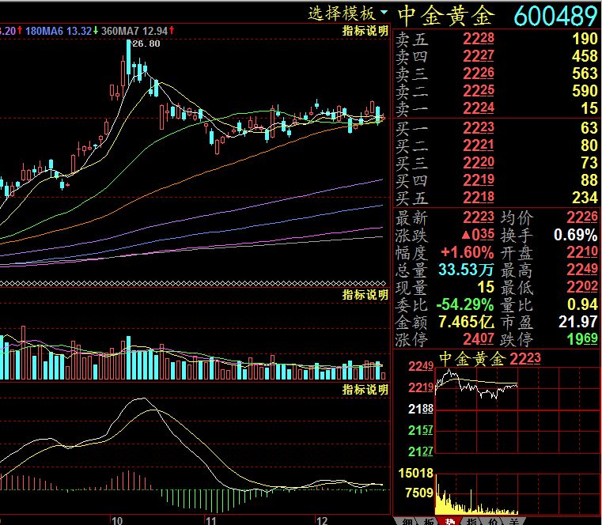Viewport: 602px width, 525px height.
Task: Click the 买一 bid price 2223
Action: 479,128
